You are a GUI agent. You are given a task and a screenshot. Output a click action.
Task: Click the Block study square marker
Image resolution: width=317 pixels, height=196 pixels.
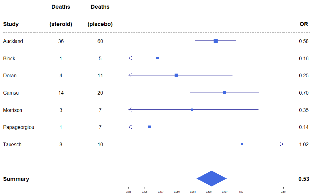tap(158, 58)
